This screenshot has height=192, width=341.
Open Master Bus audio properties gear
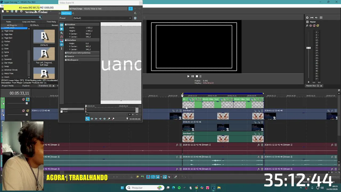[307, 18]
